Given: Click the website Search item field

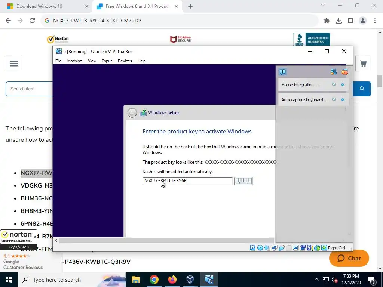Looking at the screenshot, I should pyautogui.click(x=29, y=89).
